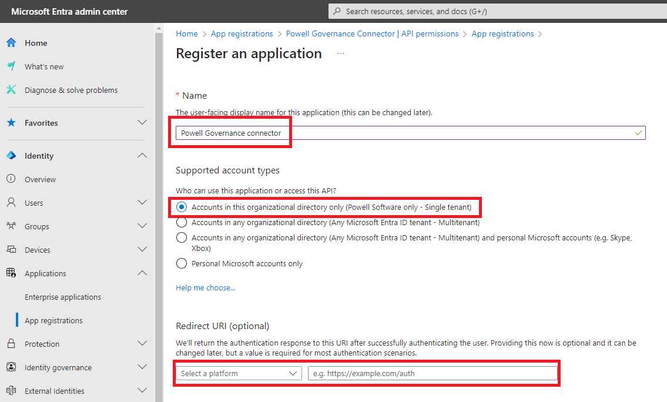This screenshot has width=667, height=402.
Task: Collapse the Identity section
Action: pos(142,156)
